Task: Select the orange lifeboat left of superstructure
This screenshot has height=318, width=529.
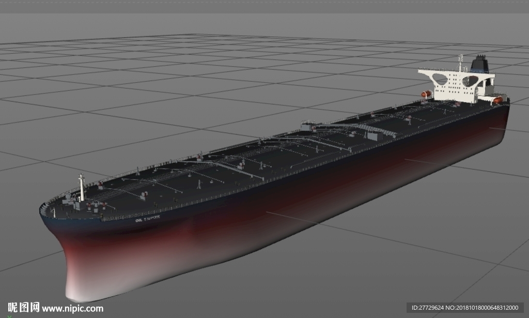Action: point(426,94)
